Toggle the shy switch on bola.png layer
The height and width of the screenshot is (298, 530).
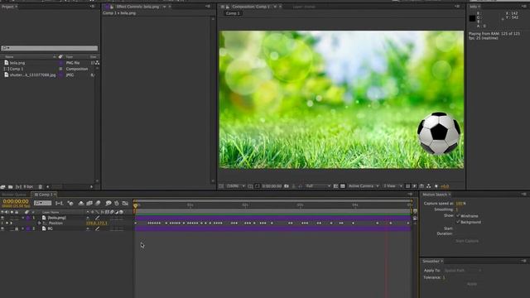coord(88,218)
